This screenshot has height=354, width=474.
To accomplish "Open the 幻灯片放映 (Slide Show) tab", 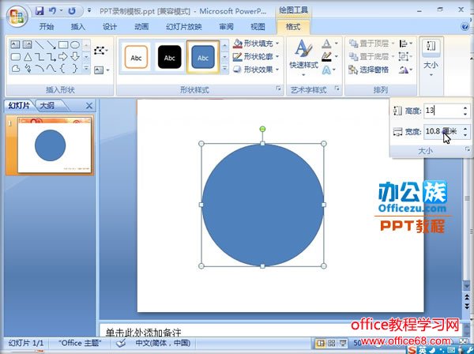I will (184, 27).
